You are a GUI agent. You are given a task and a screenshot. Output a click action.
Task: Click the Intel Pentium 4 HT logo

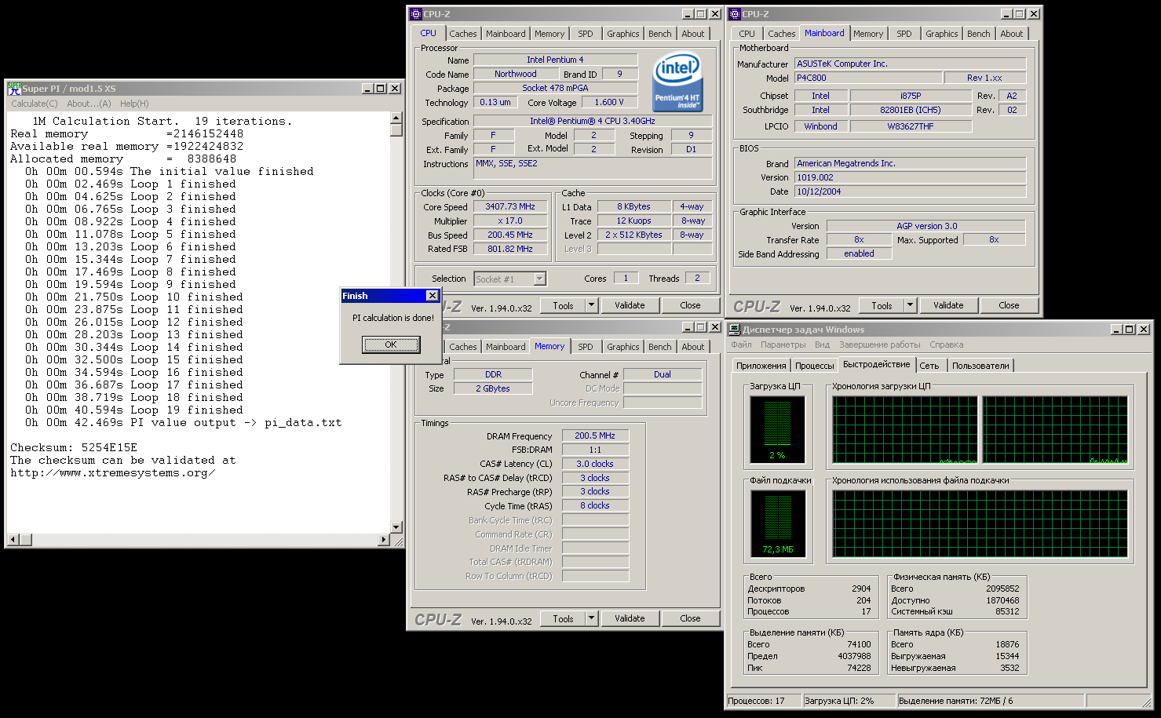tap(678, 82)
